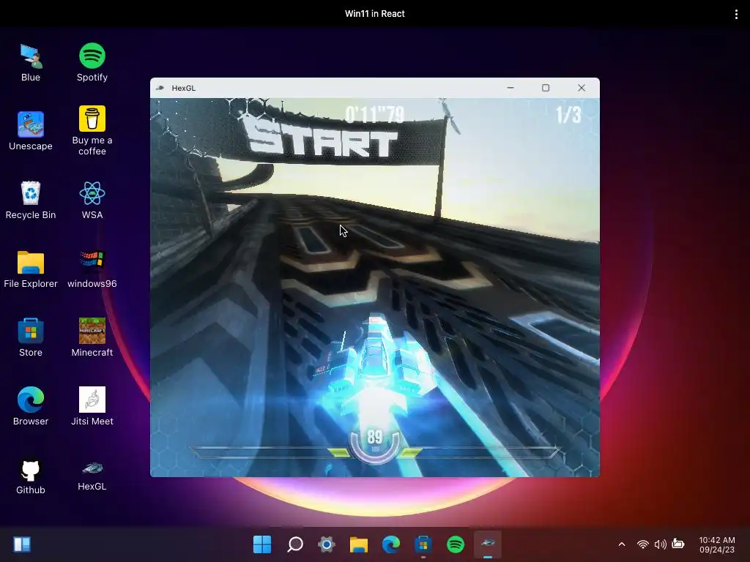
Task: Open File Explorer from the taskbar
Action: [x=359, y=544]
